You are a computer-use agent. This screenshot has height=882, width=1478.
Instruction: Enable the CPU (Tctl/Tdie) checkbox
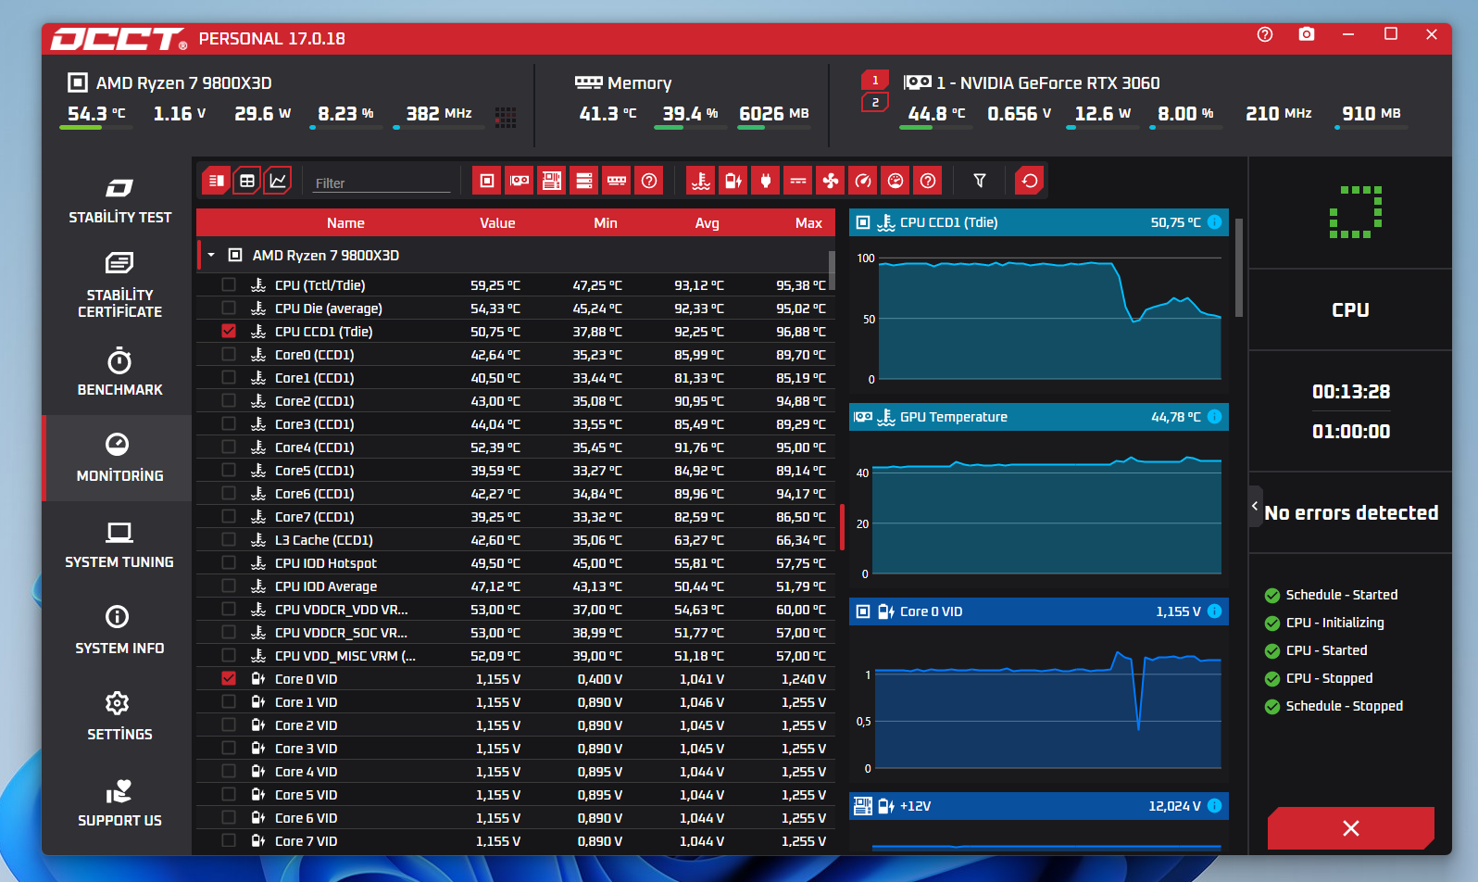pos(229,284)
